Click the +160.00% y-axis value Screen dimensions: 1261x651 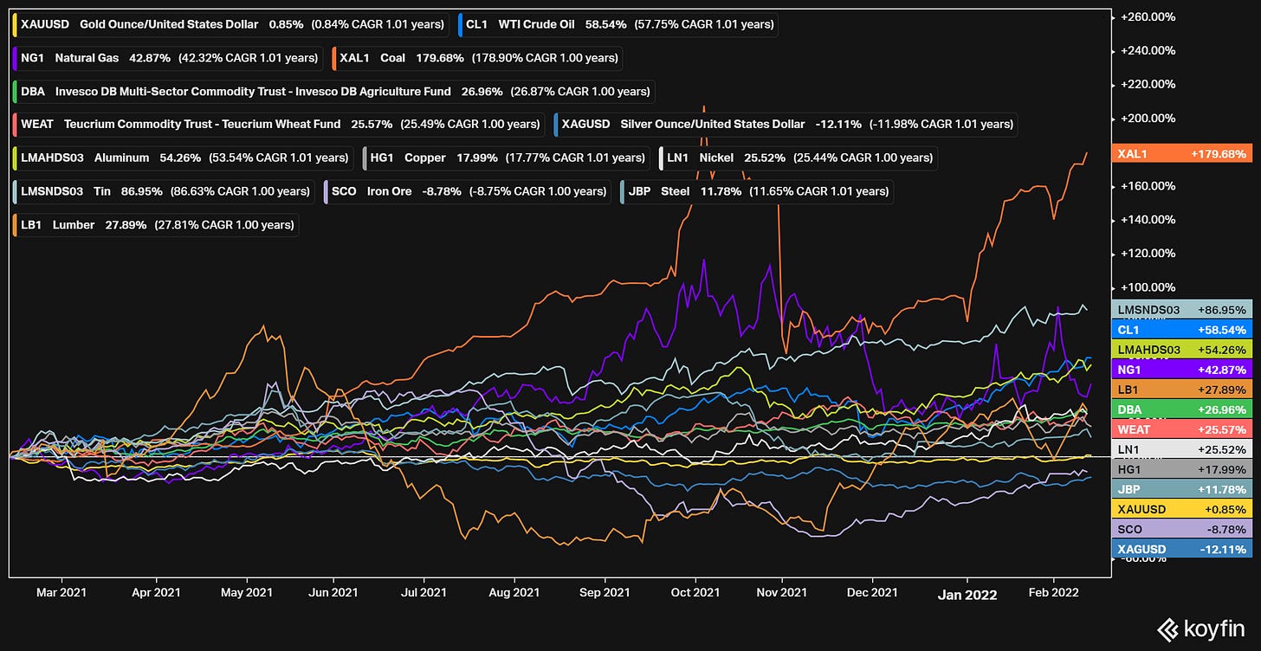coord(1148,185)
